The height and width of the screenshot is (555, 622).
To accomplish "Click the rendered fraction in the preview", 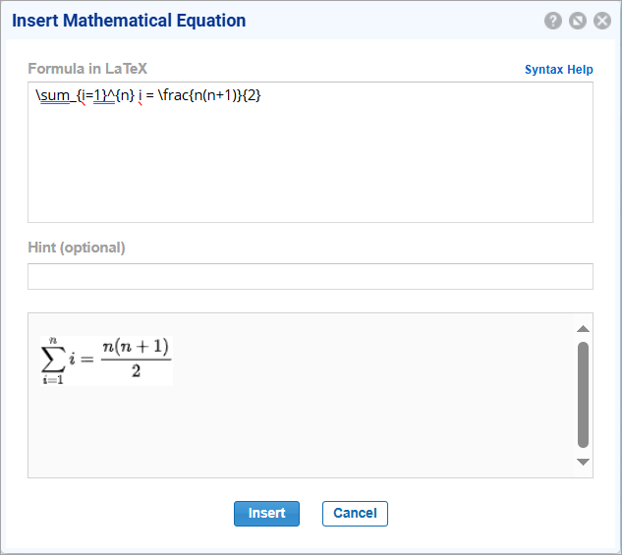I will [x=136, y=359].
